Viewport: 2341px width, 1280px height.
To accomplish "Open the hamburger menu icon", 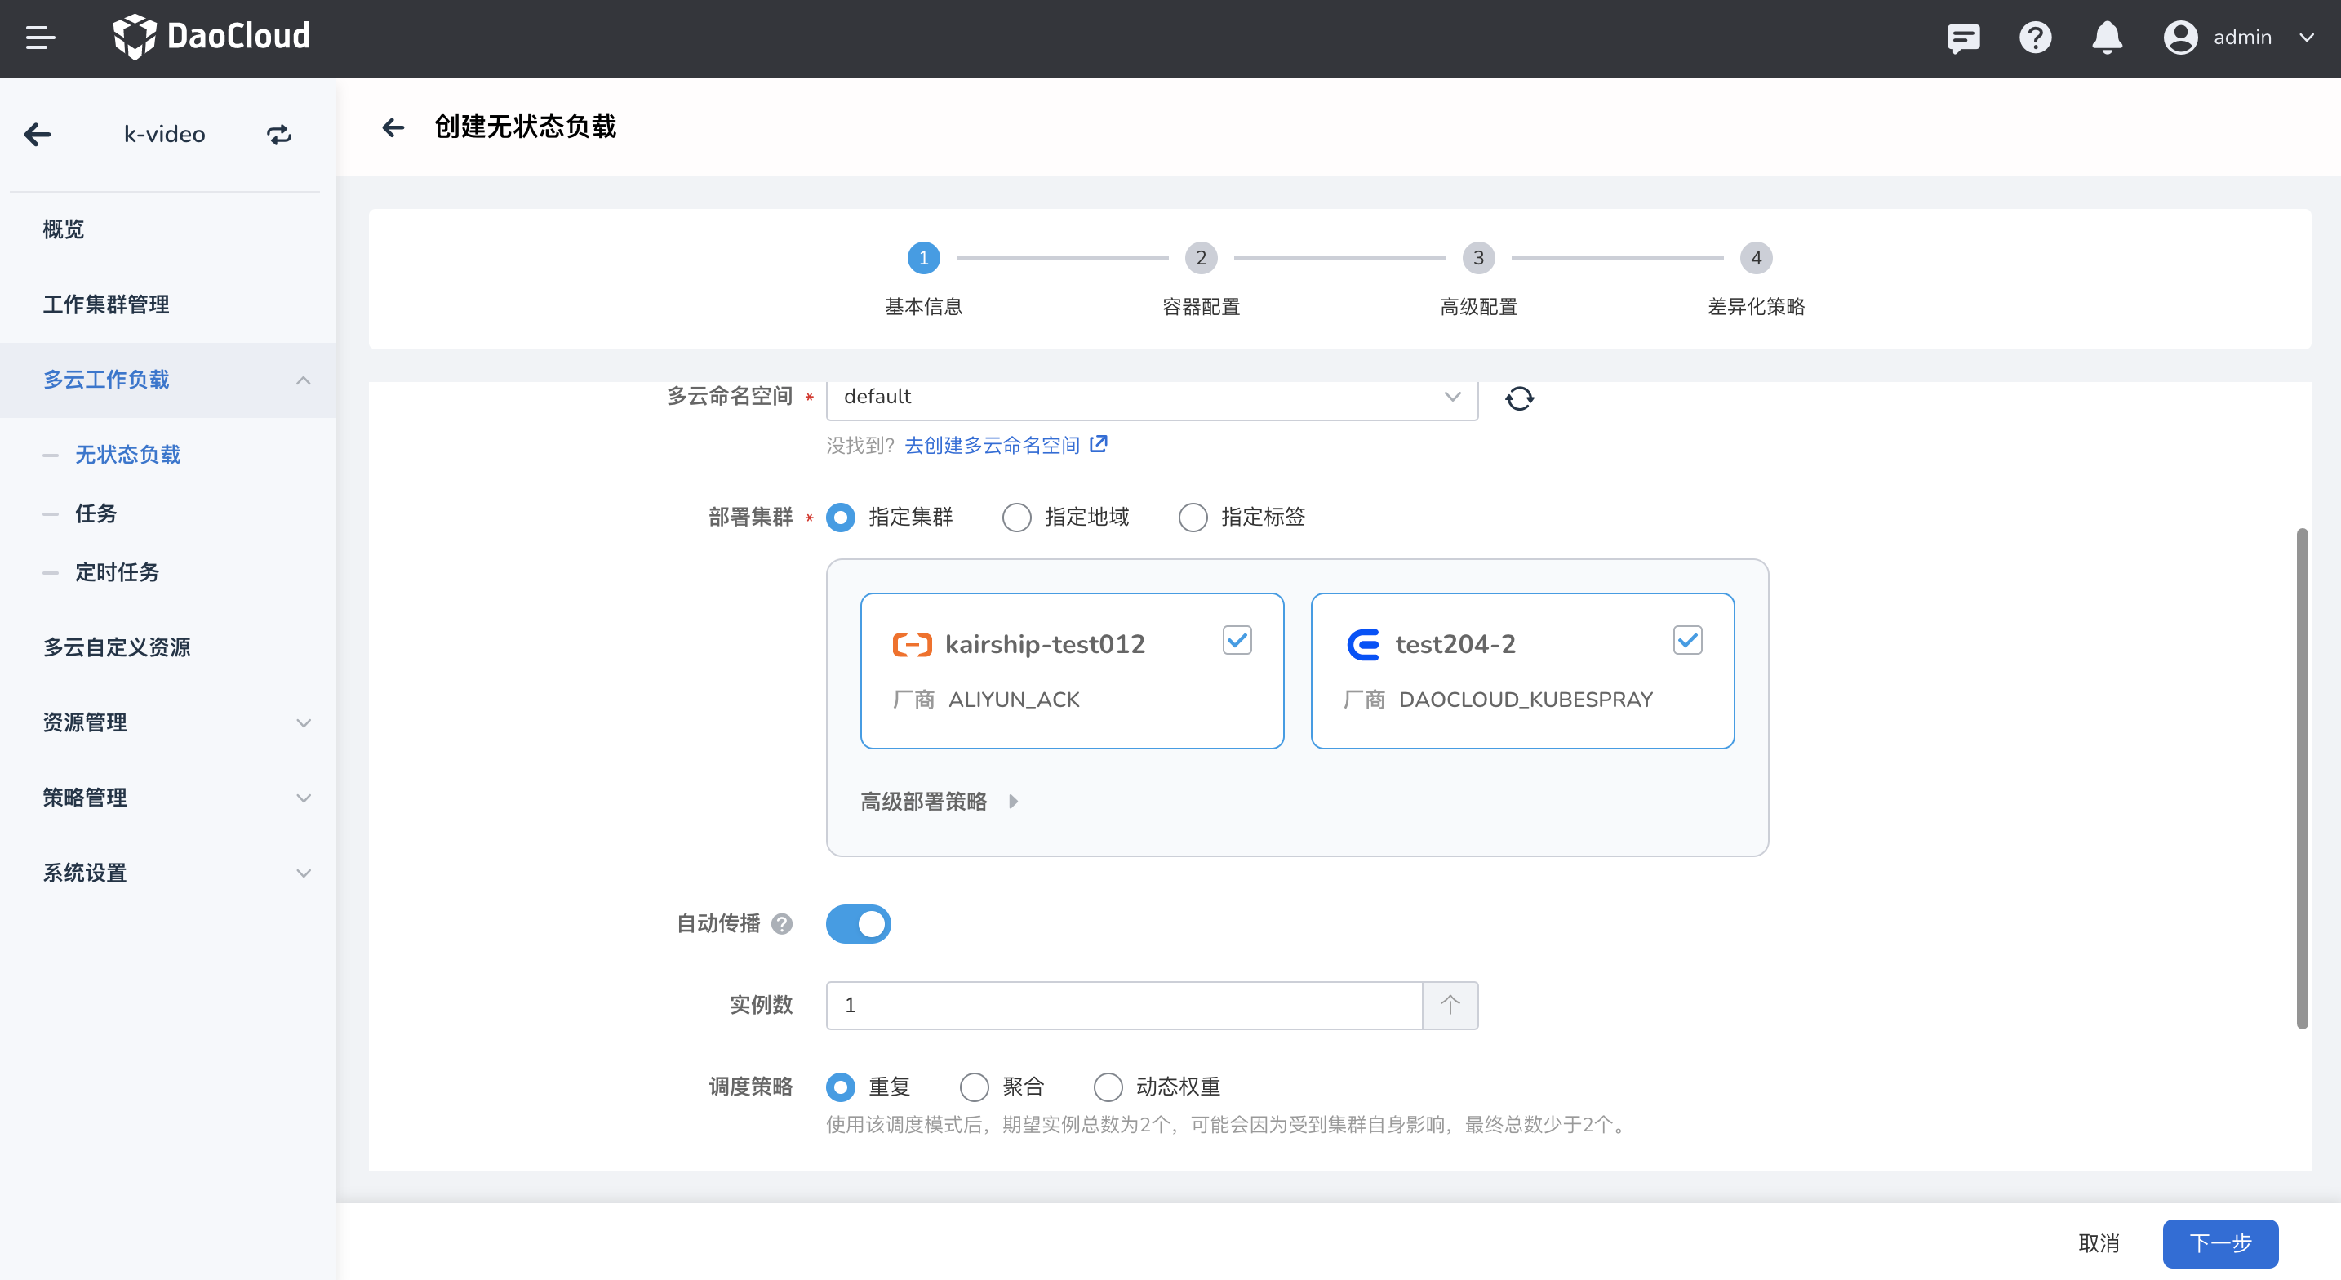I will pos(40,38).
